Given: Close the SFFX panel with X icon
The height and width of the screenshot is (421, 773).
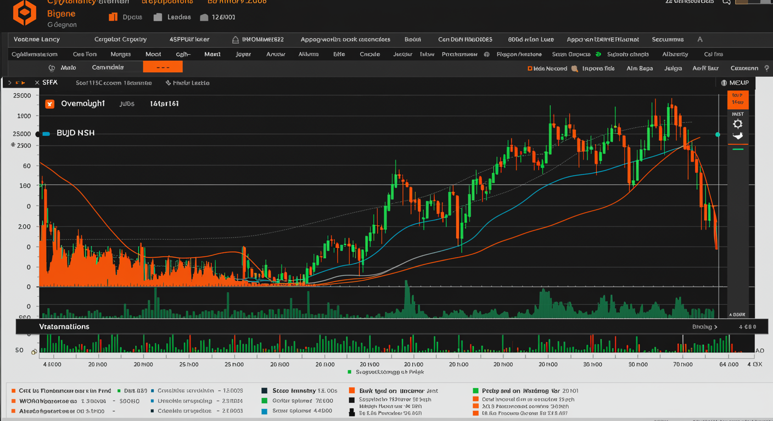Looking at the screenshot, I should point(37,83).
